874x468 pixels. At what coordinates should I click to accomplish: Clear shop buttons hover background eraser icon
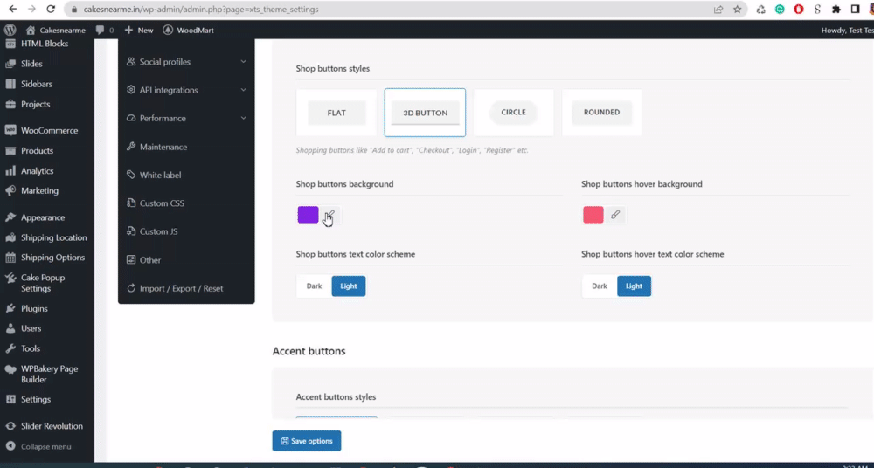[x=615, y=215]
